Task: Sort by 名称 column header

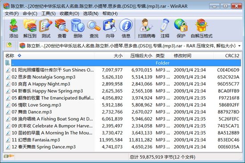Action: (x=49, y=56)
